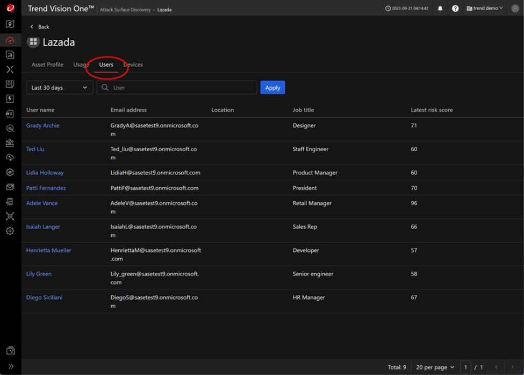Open the network nodes sidebar icon
The width and height of the screenshot is (524, 375).
click(x=10, y=216)
